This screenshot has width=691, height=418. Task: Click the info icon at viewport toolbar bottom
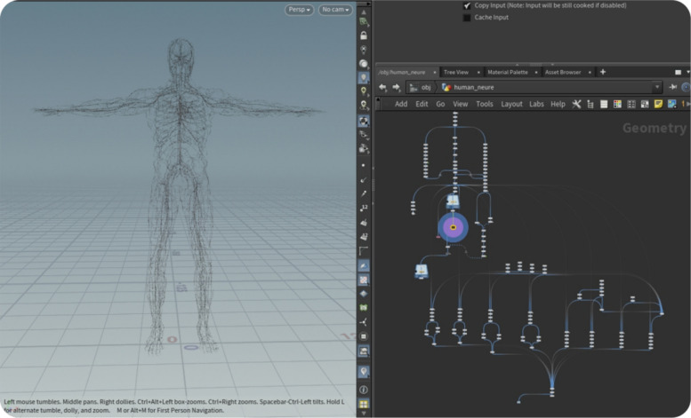364,390
